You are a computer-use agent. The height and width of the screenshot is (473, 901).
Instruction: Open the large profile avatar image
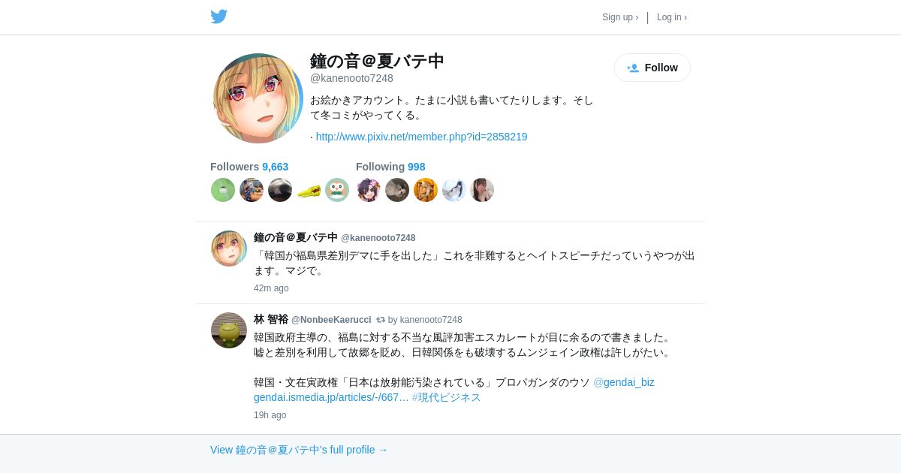258,98
